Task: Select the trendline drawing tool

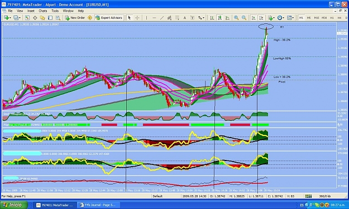Action: 162,18
